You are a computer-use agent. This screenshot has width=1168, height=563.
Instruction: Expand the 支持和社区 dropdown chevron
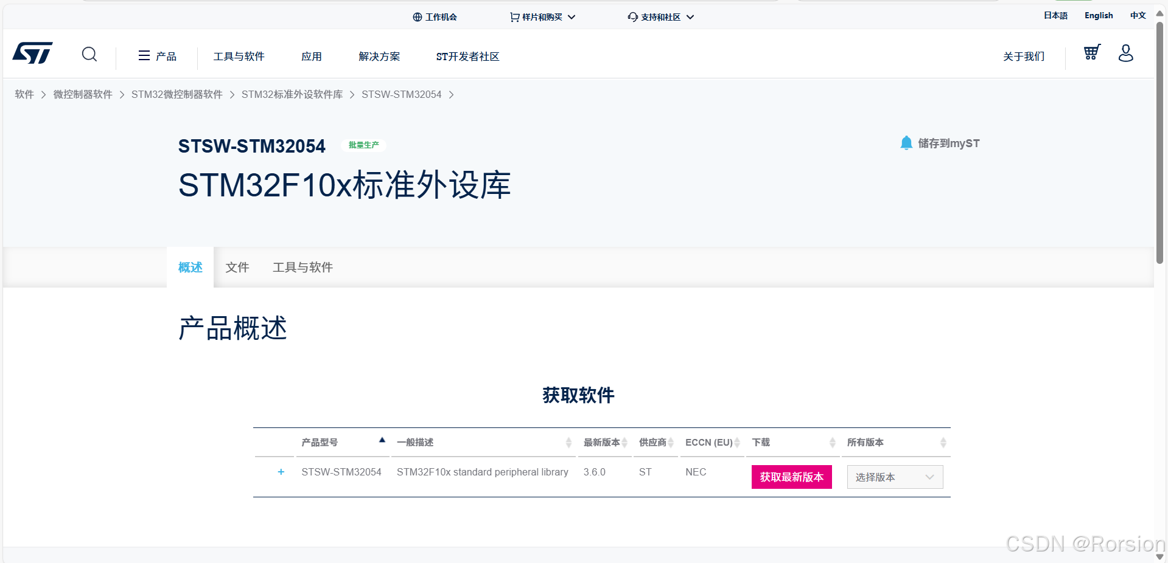coord(690,17)
